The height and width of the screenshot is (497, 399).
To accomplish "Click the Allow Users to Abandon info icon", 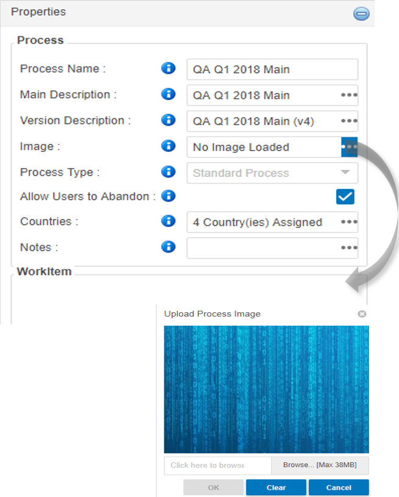I will (168, 196).
